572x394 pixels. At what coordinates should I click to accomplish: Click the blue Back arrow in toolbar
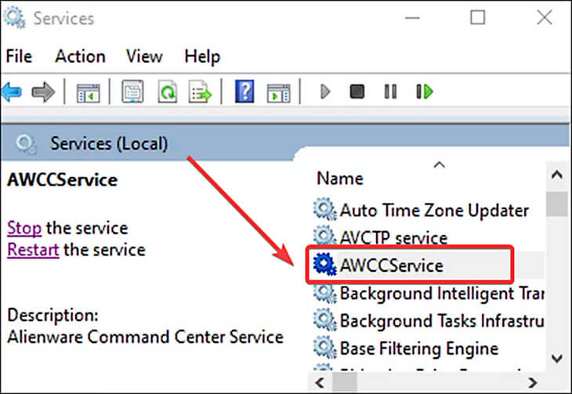coord(12,92)
